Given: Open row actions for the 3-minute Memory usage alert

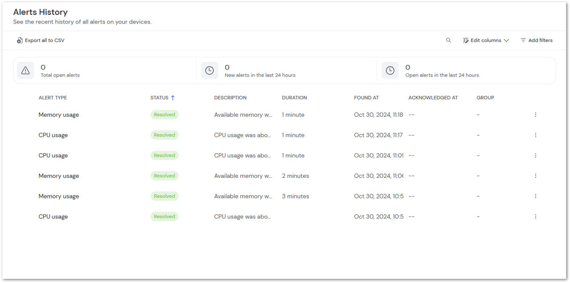Looking at the screenshot, I should [x=536, y=196].
